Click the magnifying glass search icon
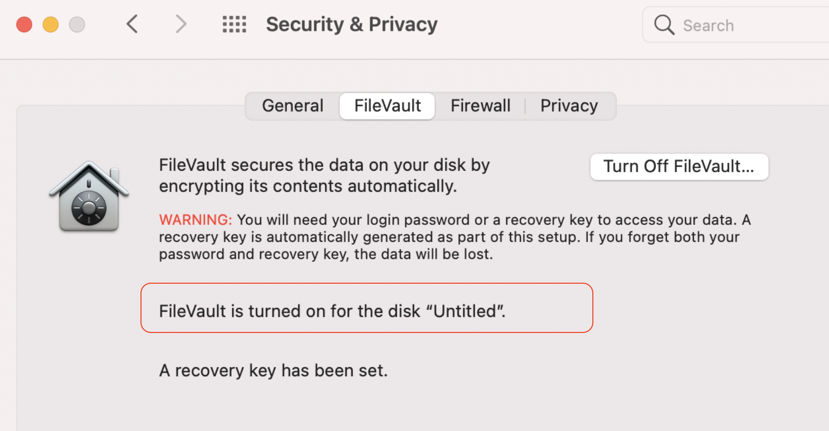Image resolution: width=829 pixels, height=431 pixels. (664, 24)
